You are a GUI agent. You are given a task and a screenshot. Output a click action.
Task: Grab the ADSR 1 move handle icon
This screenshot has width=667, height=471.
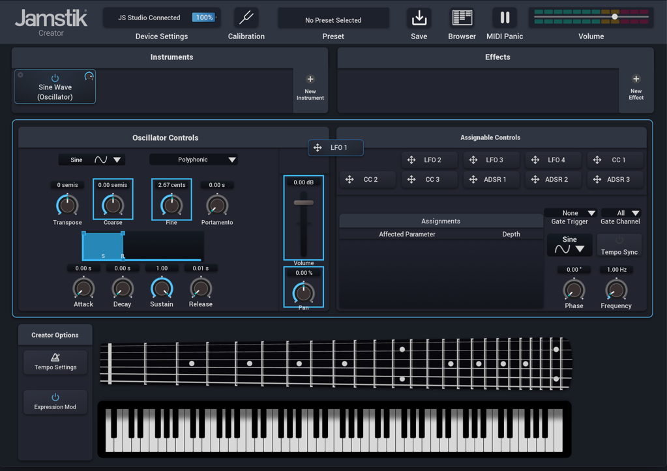[x=473, y=179]
